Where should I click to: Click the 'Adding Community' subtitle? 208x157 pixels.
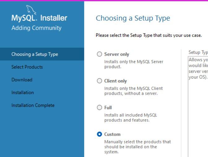click(37, 28)
